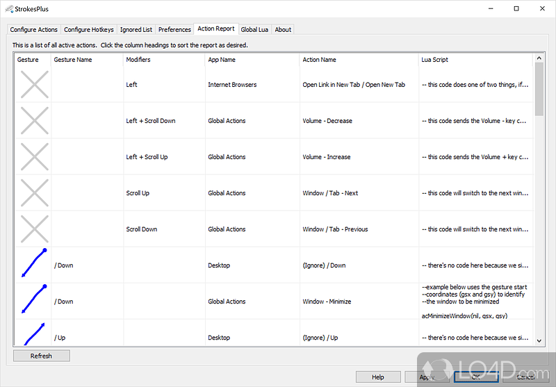The height and width of the screenshot is (387, 556).
Task: Click the '(Ignore) / Down' action name
Action: click(324, 265)
